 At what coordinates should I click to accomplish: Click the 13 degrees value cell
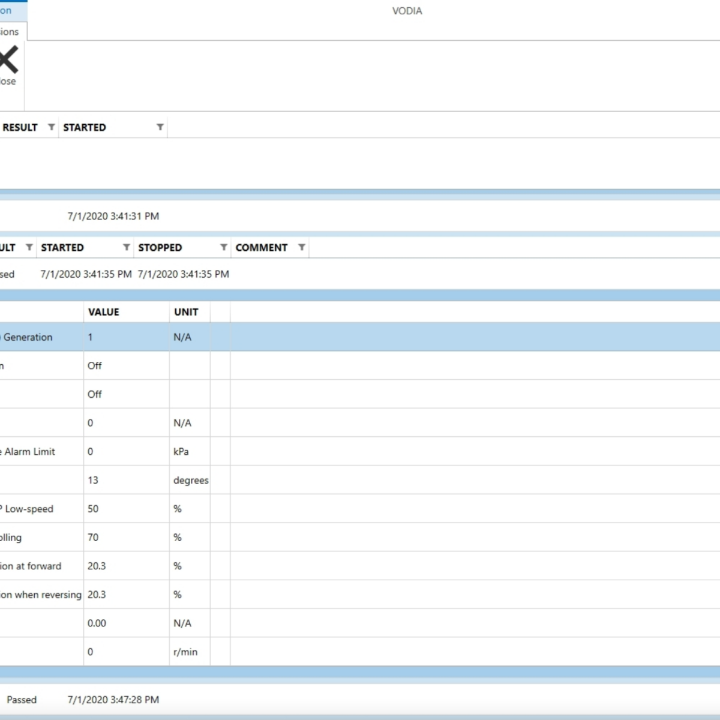[x=93, y=480]
